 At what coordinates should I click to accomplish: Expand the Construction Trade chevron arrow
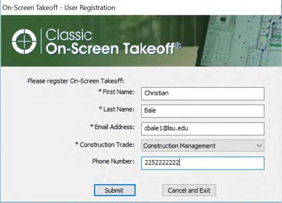tap(259, 146)
